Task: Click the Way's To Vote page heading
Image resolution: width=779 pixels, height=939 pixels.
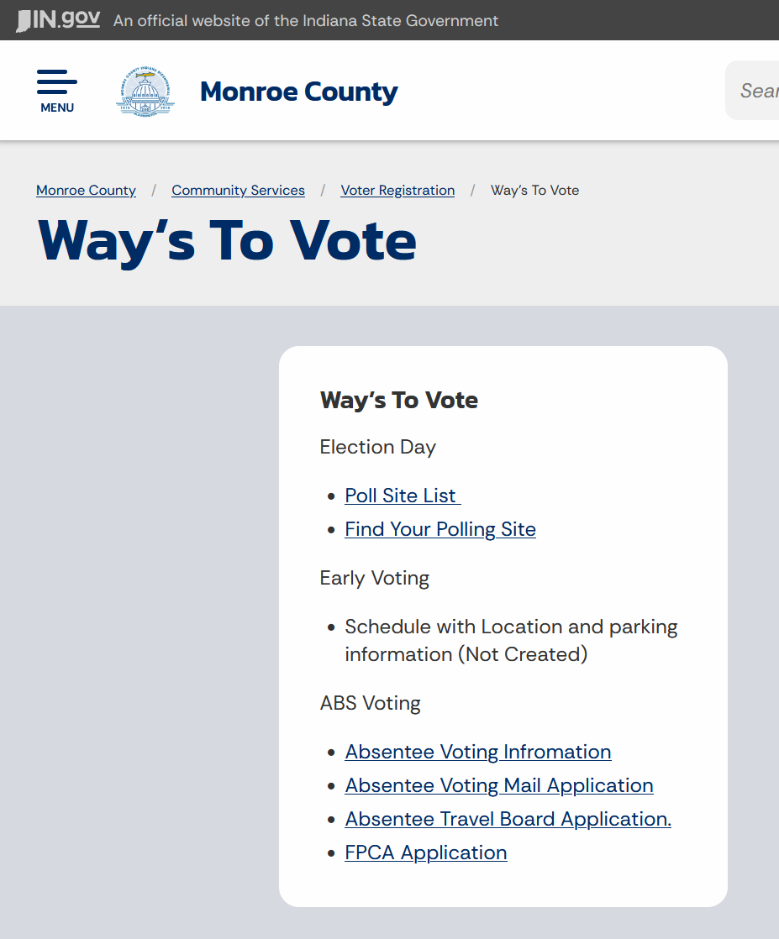Action: click(227, 241)
